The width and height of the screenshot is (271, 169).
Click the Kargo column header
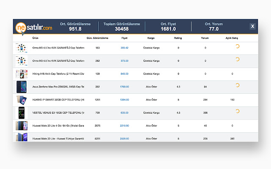[151, 38]
